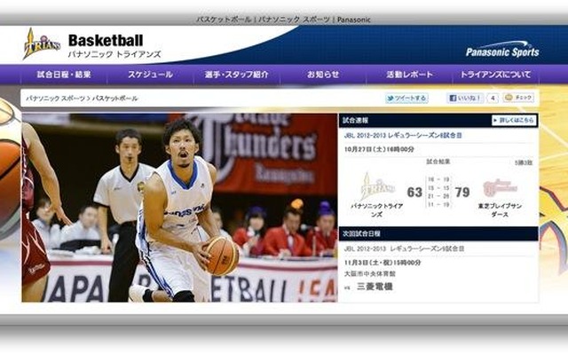
Task: Open お知らせ menu tab
Action: 323,75
